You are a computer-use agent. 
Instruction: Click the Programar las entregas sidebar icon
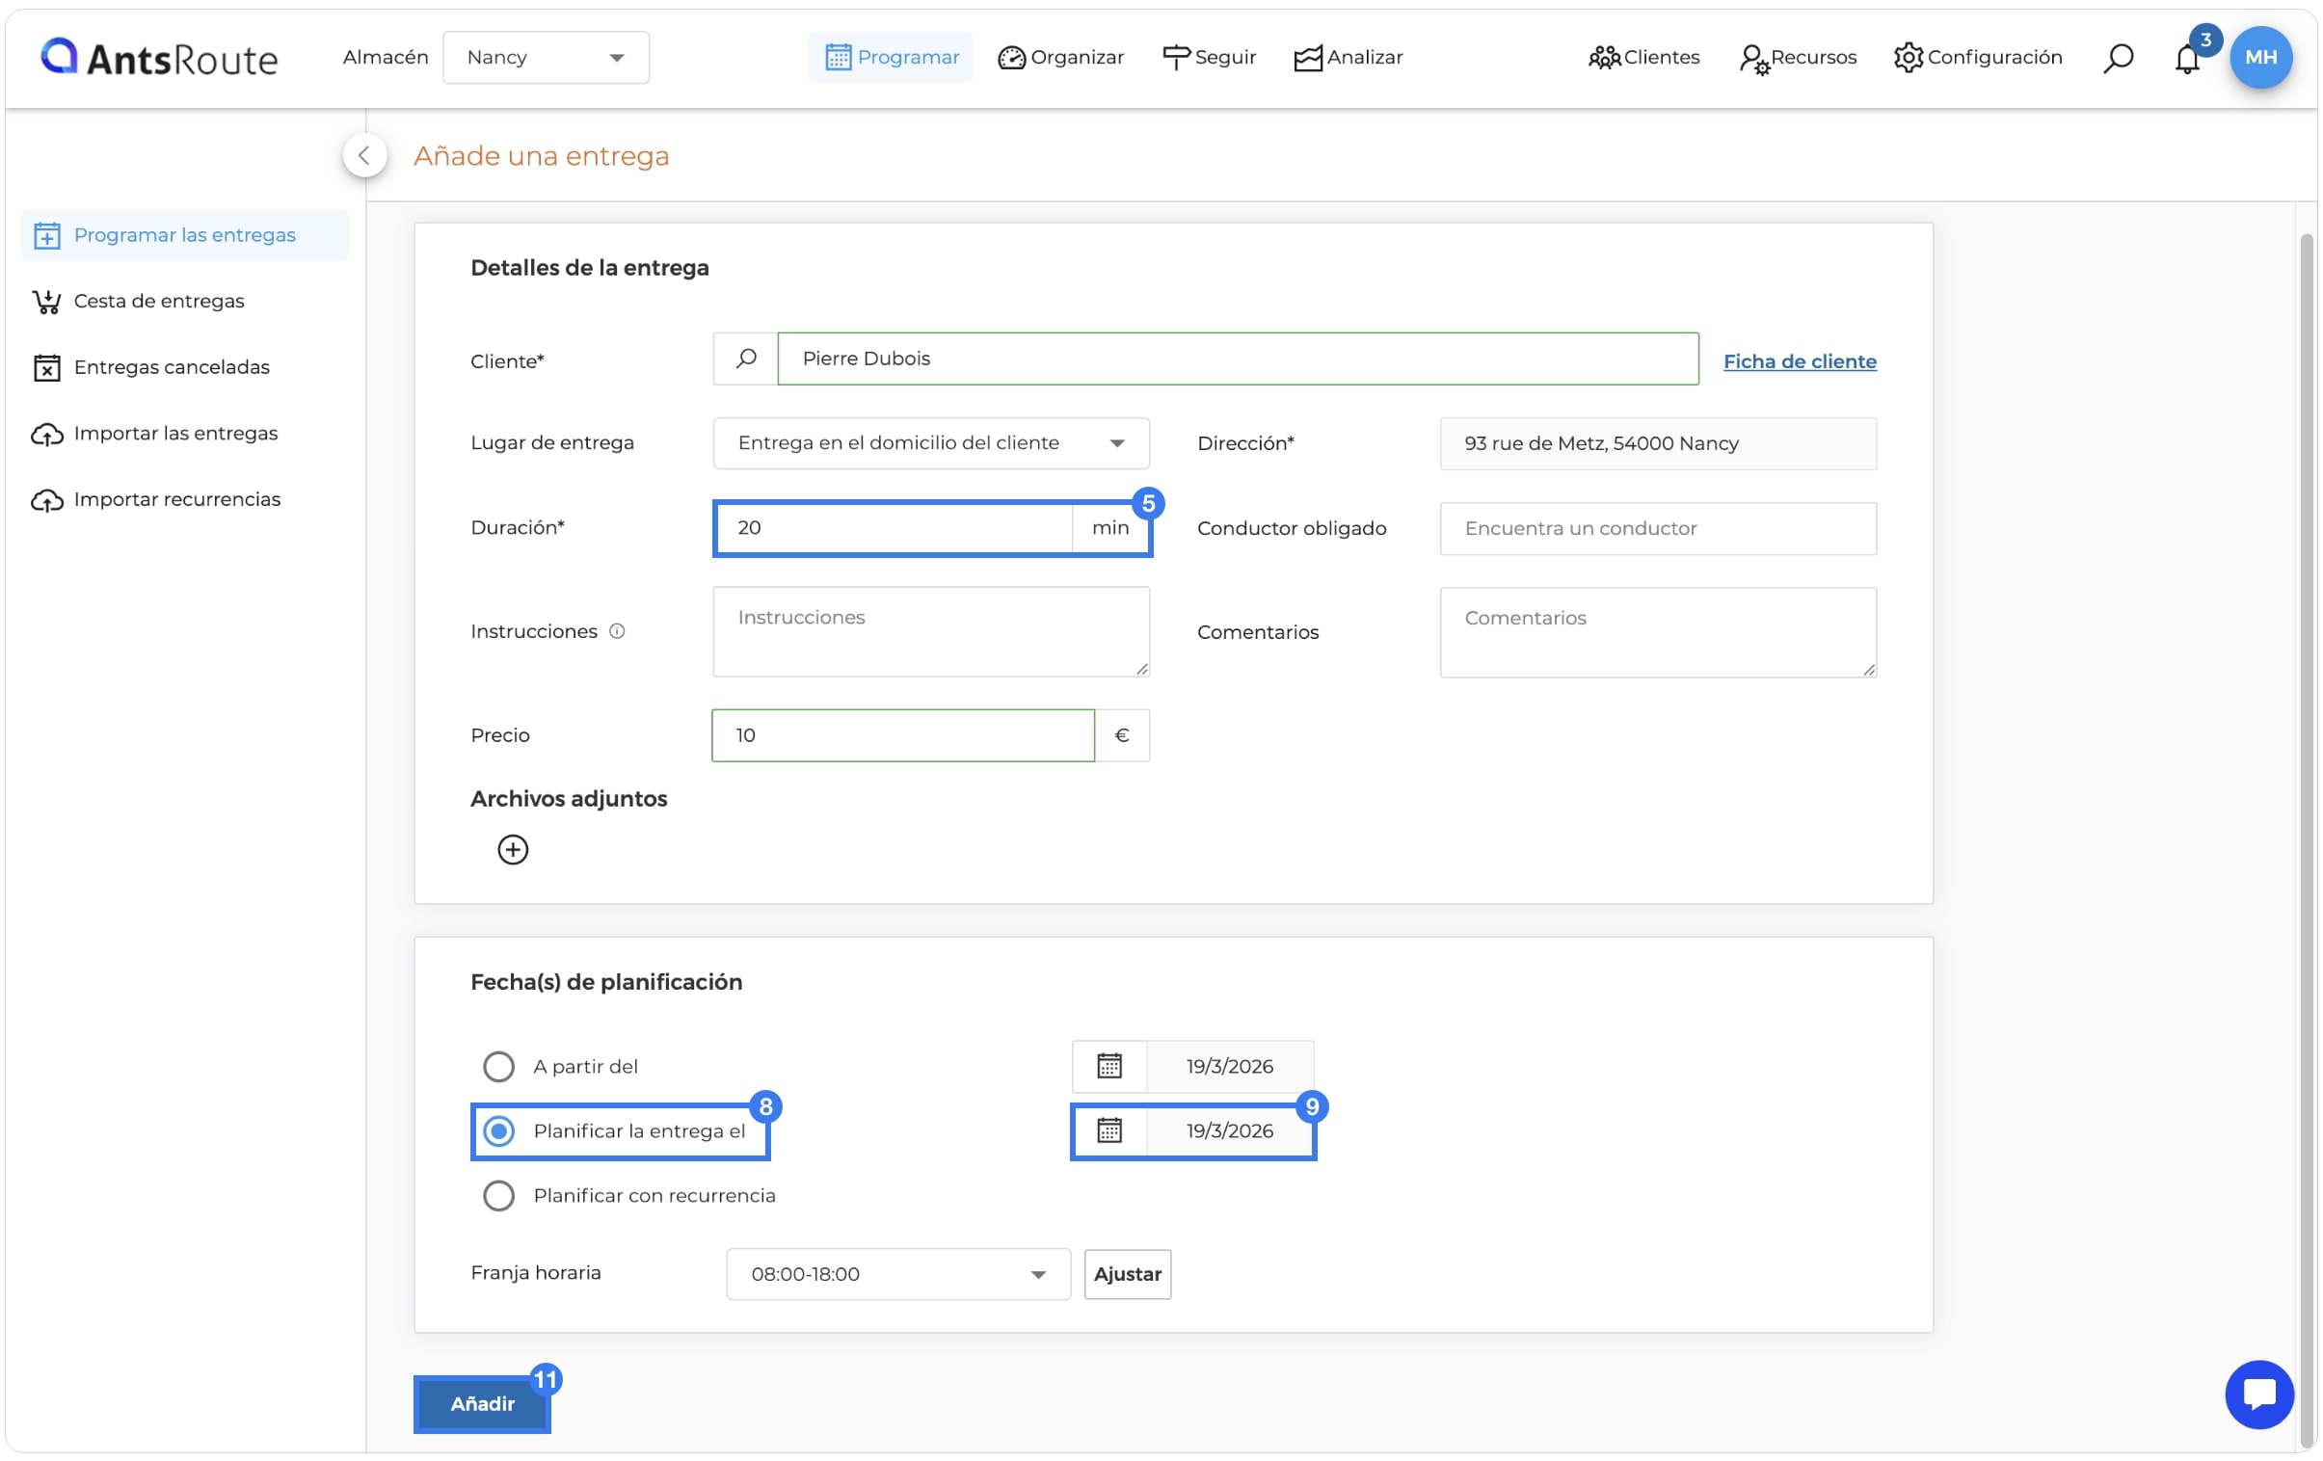click(47, 235)
